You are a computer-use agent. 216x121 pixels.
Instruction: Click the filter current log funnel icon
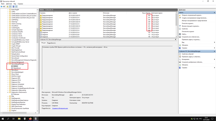(x=180, y=26)
